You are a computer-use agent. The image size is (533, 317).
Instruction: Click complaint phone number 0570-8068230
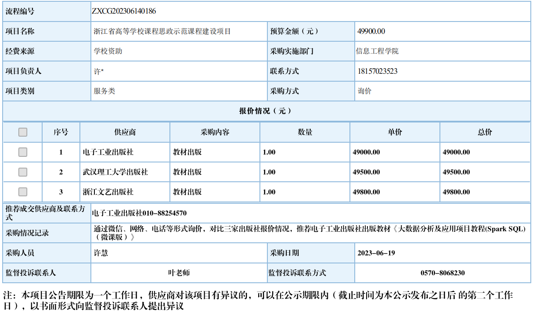pyautogui.click(x=442, y=273)
